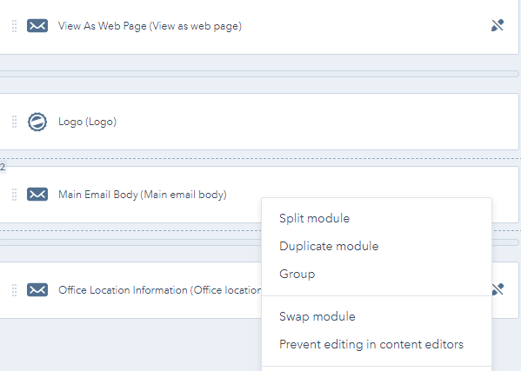Select the Logo (Logo) module row
521x371 pixels.
(259, 122)
